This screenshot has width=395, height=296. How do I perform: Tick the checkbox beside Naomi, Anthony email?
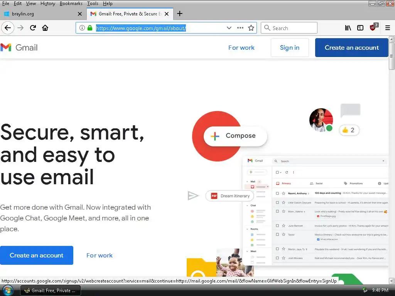point(277,193)
